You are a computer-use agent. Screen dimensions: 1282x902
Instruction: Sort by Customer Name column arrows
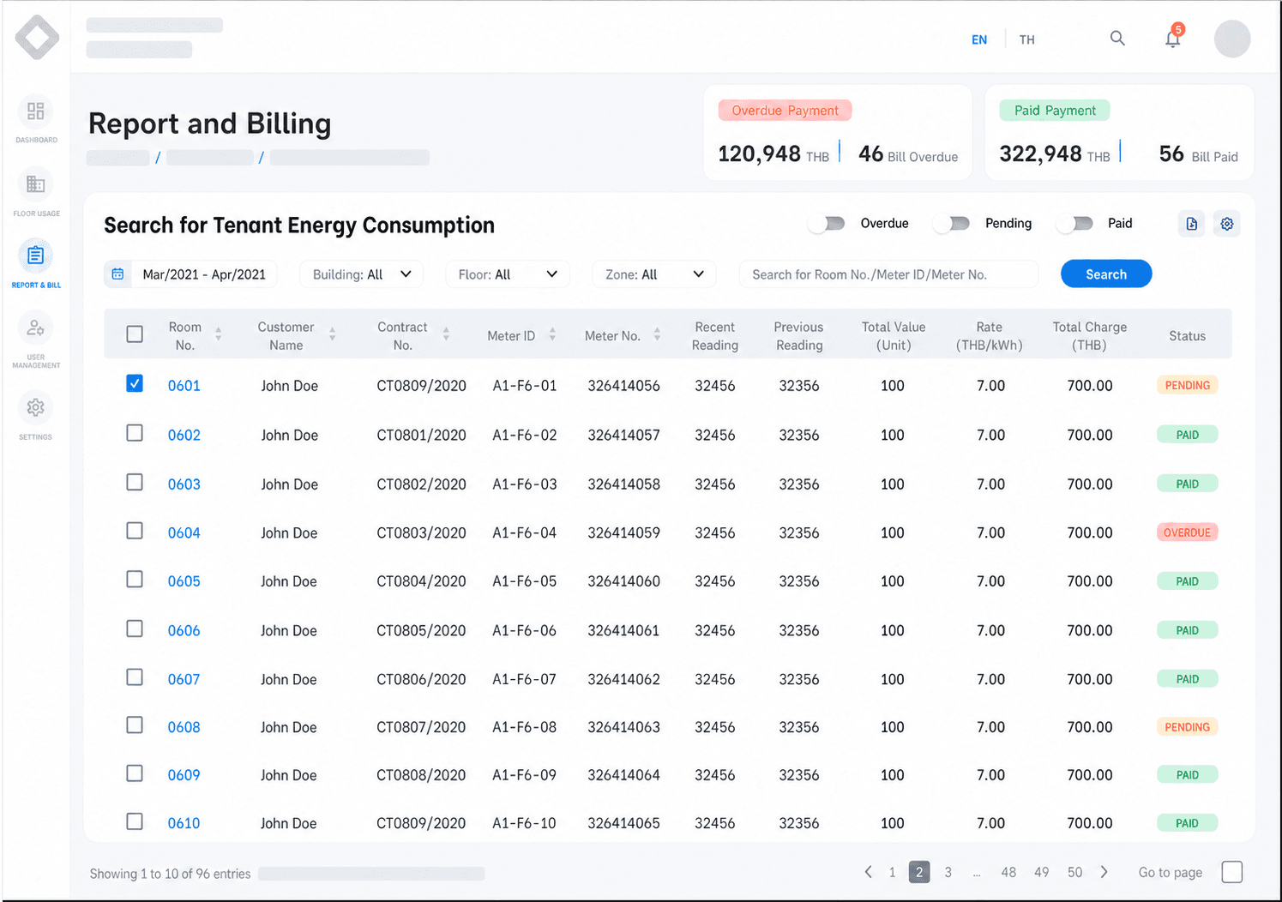(332, 334)
